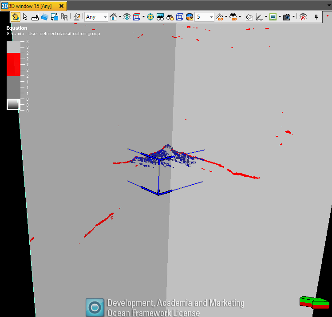Pick the ruler measure distance tool
This screenshot has height=317, width=332.
pyautogui.click(x=35, y=17)
